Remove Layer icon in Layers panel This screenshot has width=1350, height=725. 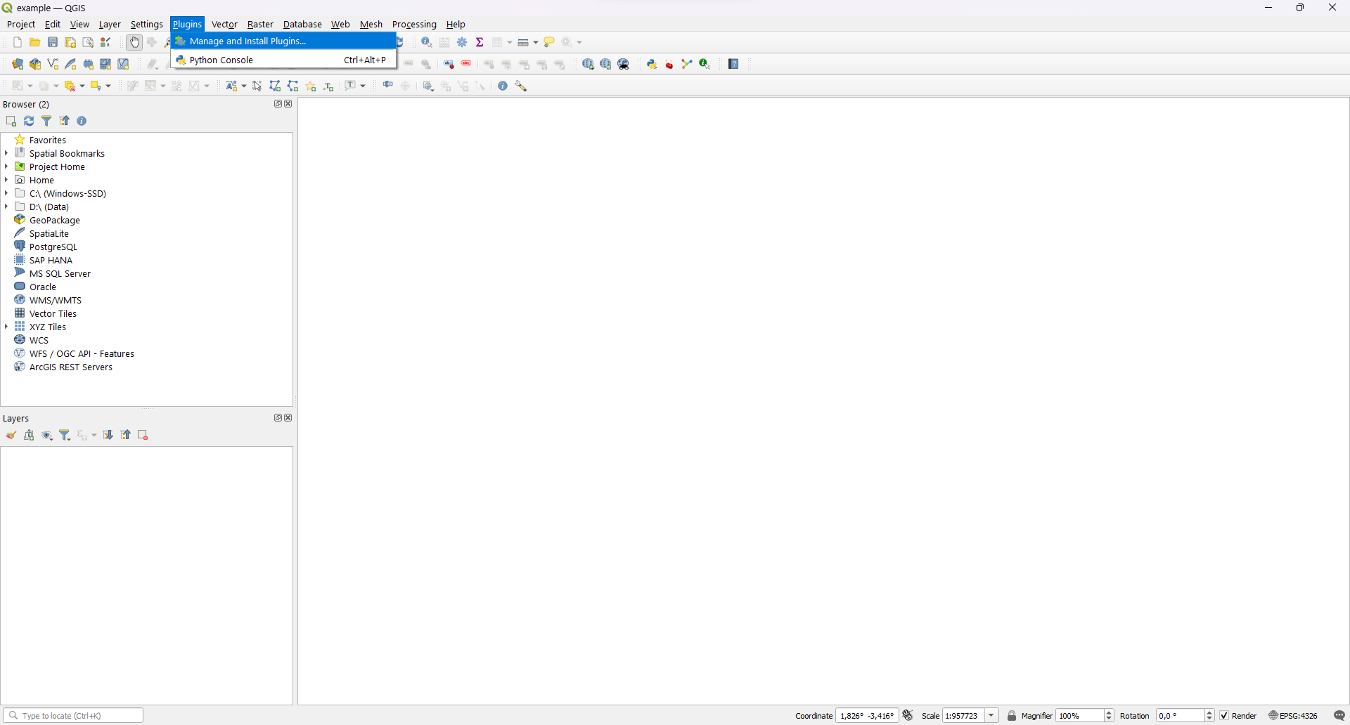(x=143, y=435)
